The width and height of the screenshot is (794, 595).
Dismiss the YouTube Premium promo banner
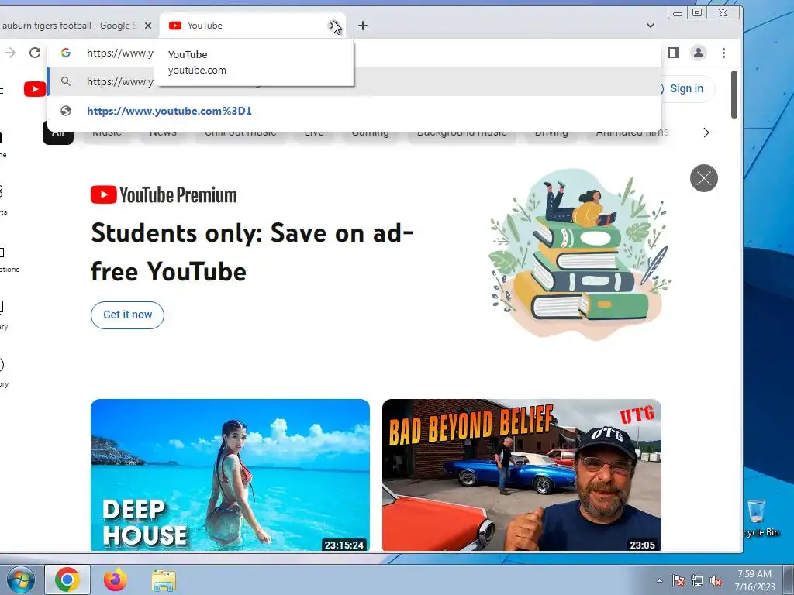click(x=704, y=178)
